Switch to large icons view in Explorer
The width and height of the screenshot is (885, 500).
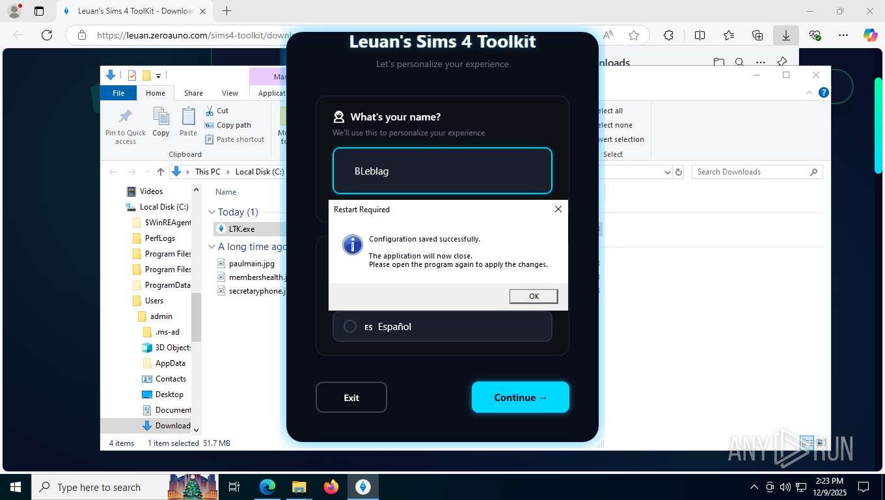820,443
